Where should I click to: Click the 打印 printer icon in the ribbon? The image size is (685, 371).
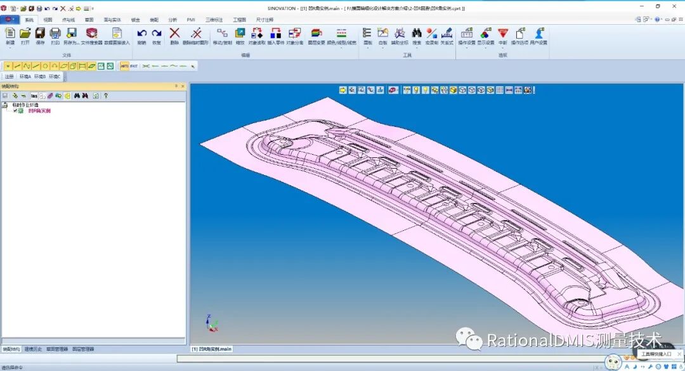[55, 33]
